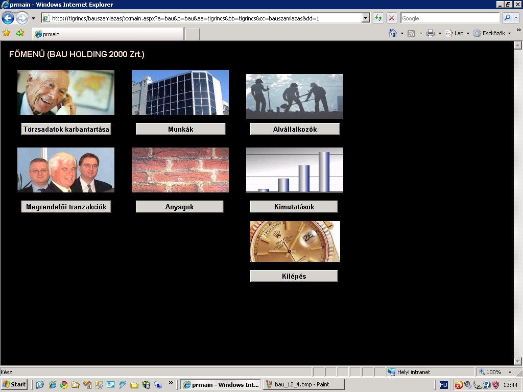523x392 pixels.
Task: Expand the address bar history dropdown
Action: [x=366, y=18]
